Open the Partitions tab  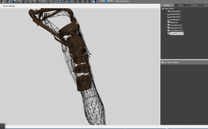pyautogui.click(x=194, y=5)
